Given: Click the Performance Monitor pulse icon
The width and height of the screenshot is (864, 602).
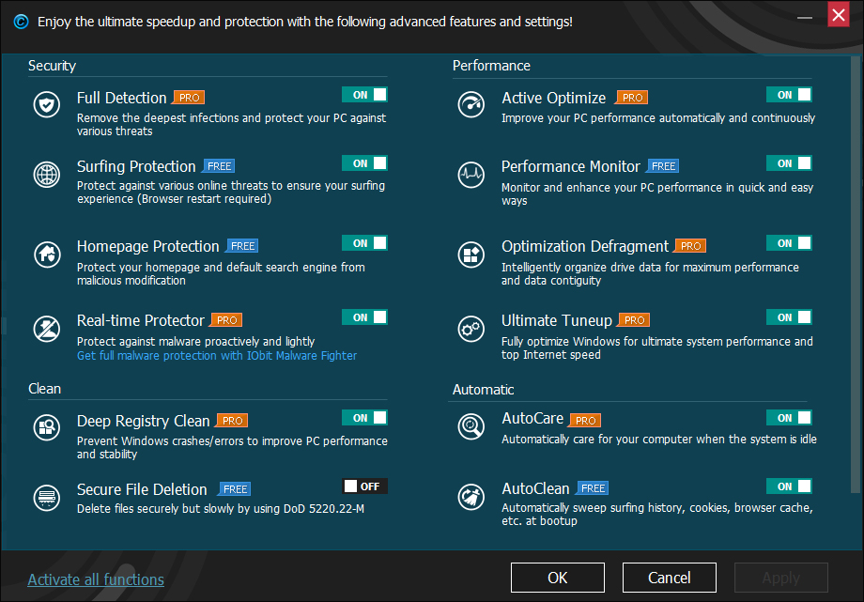Looking at the screenshot, I should (471, 175).
